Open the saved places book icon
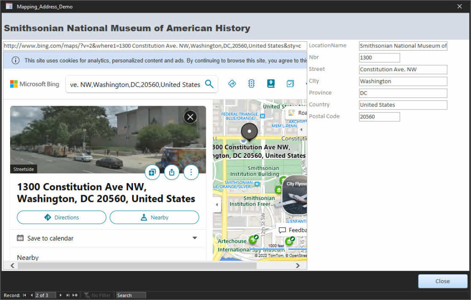Screen dimensions: 471x300 [x=271, y=84]
